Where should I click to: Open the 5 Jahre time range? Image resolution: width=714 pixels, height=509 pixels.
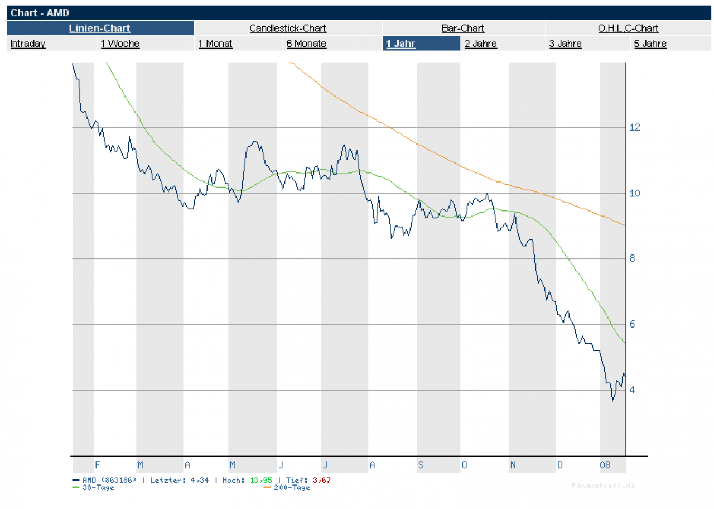click(x=650, y=44)
